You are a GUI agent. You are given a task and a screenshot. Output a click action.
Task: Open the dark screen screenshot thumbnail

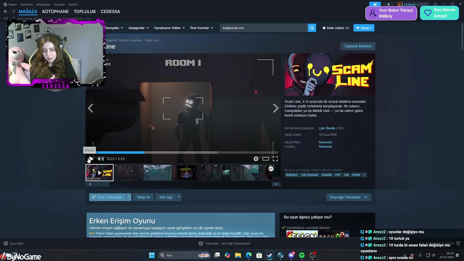point(186,173)
